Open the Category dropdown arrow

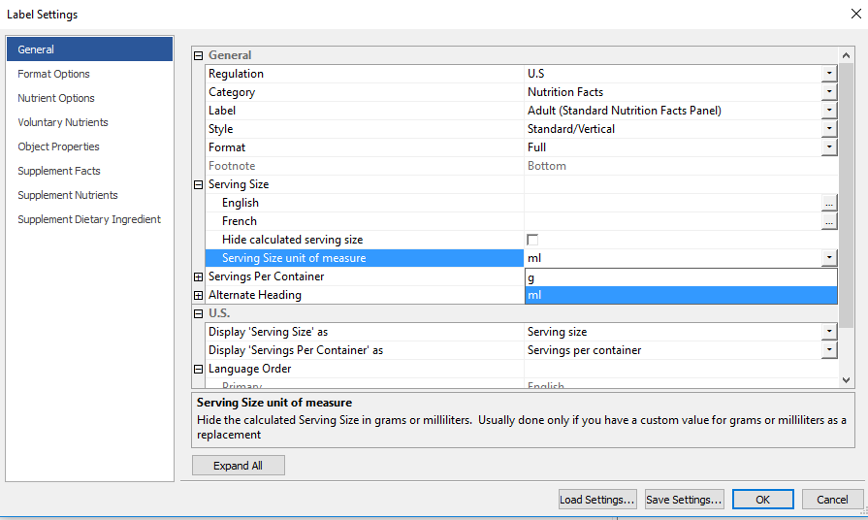coord(828,92)
